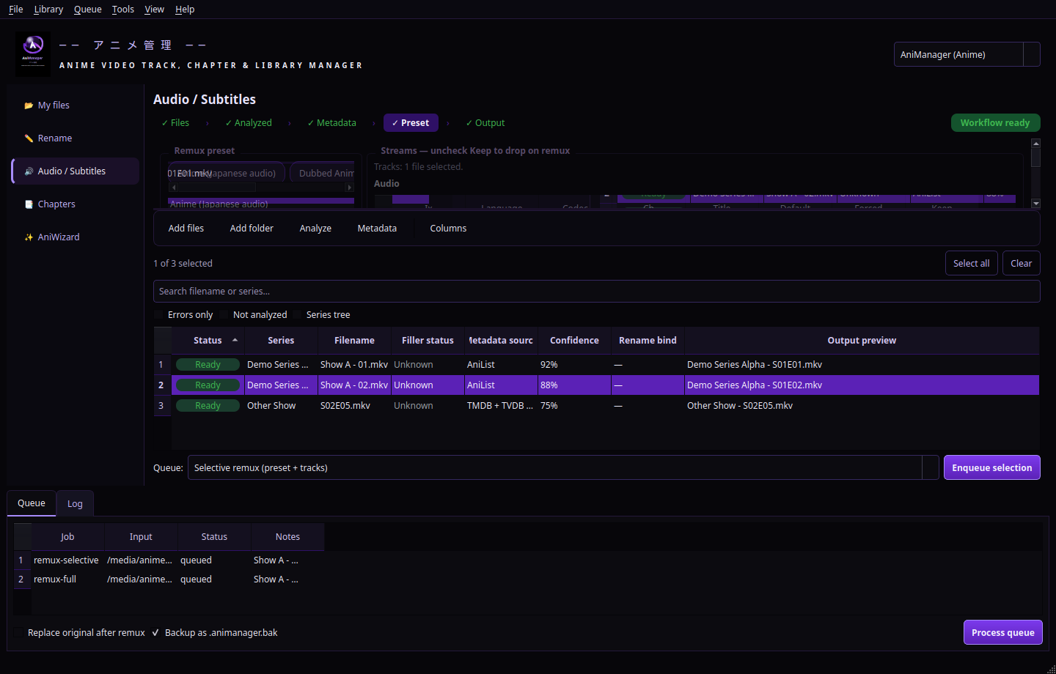
Task: Click Demo Series Alpha - S01E01.mkv output preview
Action: (x=862, y=365)
